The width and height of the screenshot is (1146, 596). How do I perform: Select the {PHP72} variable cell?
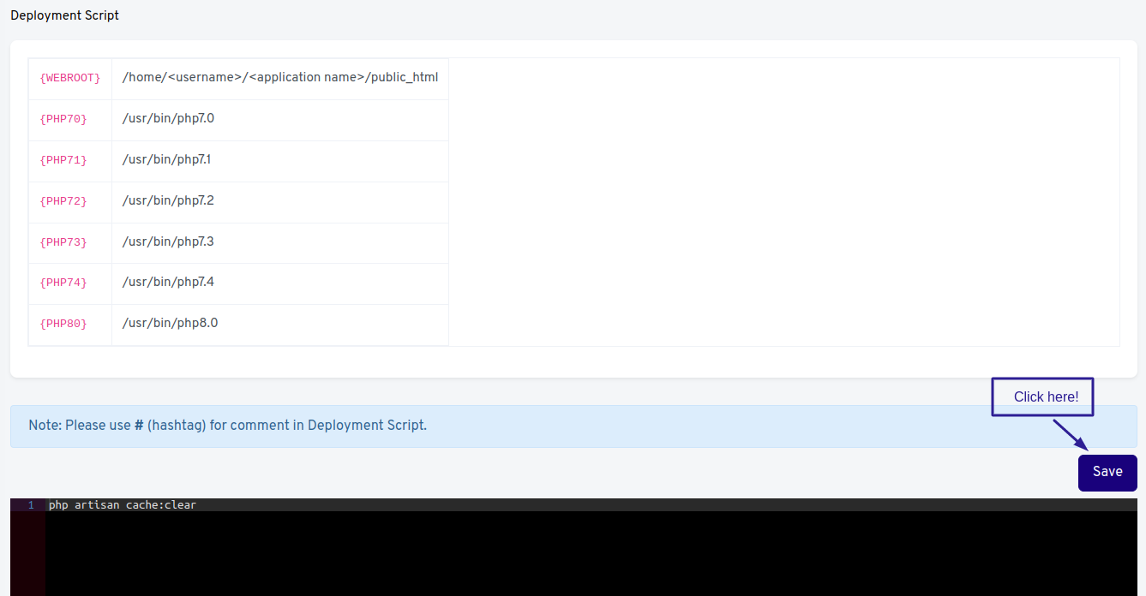pyautogui.click(x=70, y=202)
